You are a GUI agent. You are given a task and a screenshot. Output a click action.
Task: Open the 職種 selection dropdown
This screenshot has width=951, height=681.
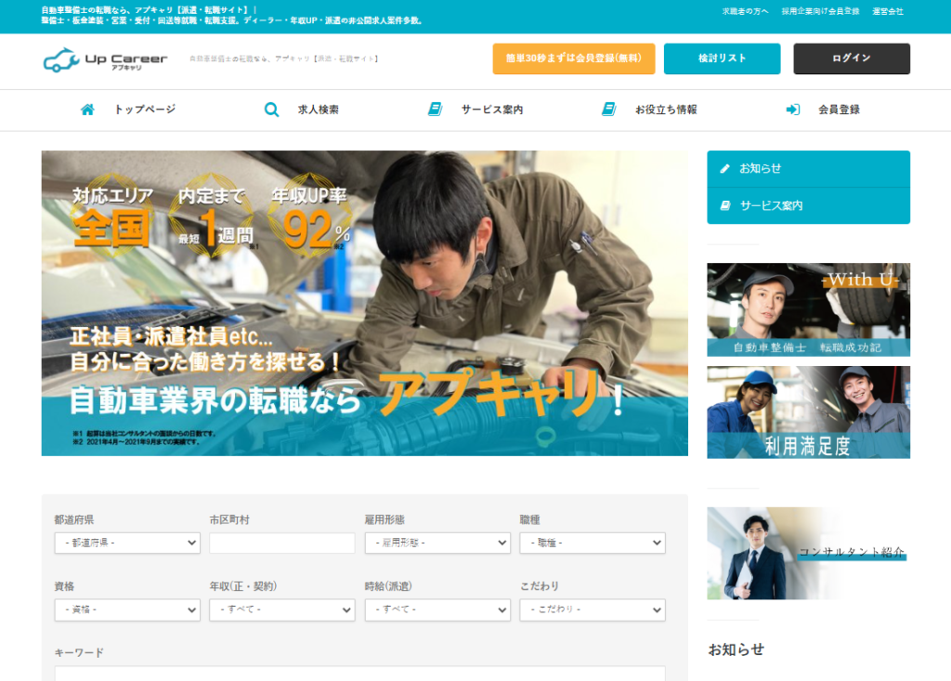pos(593,543)
